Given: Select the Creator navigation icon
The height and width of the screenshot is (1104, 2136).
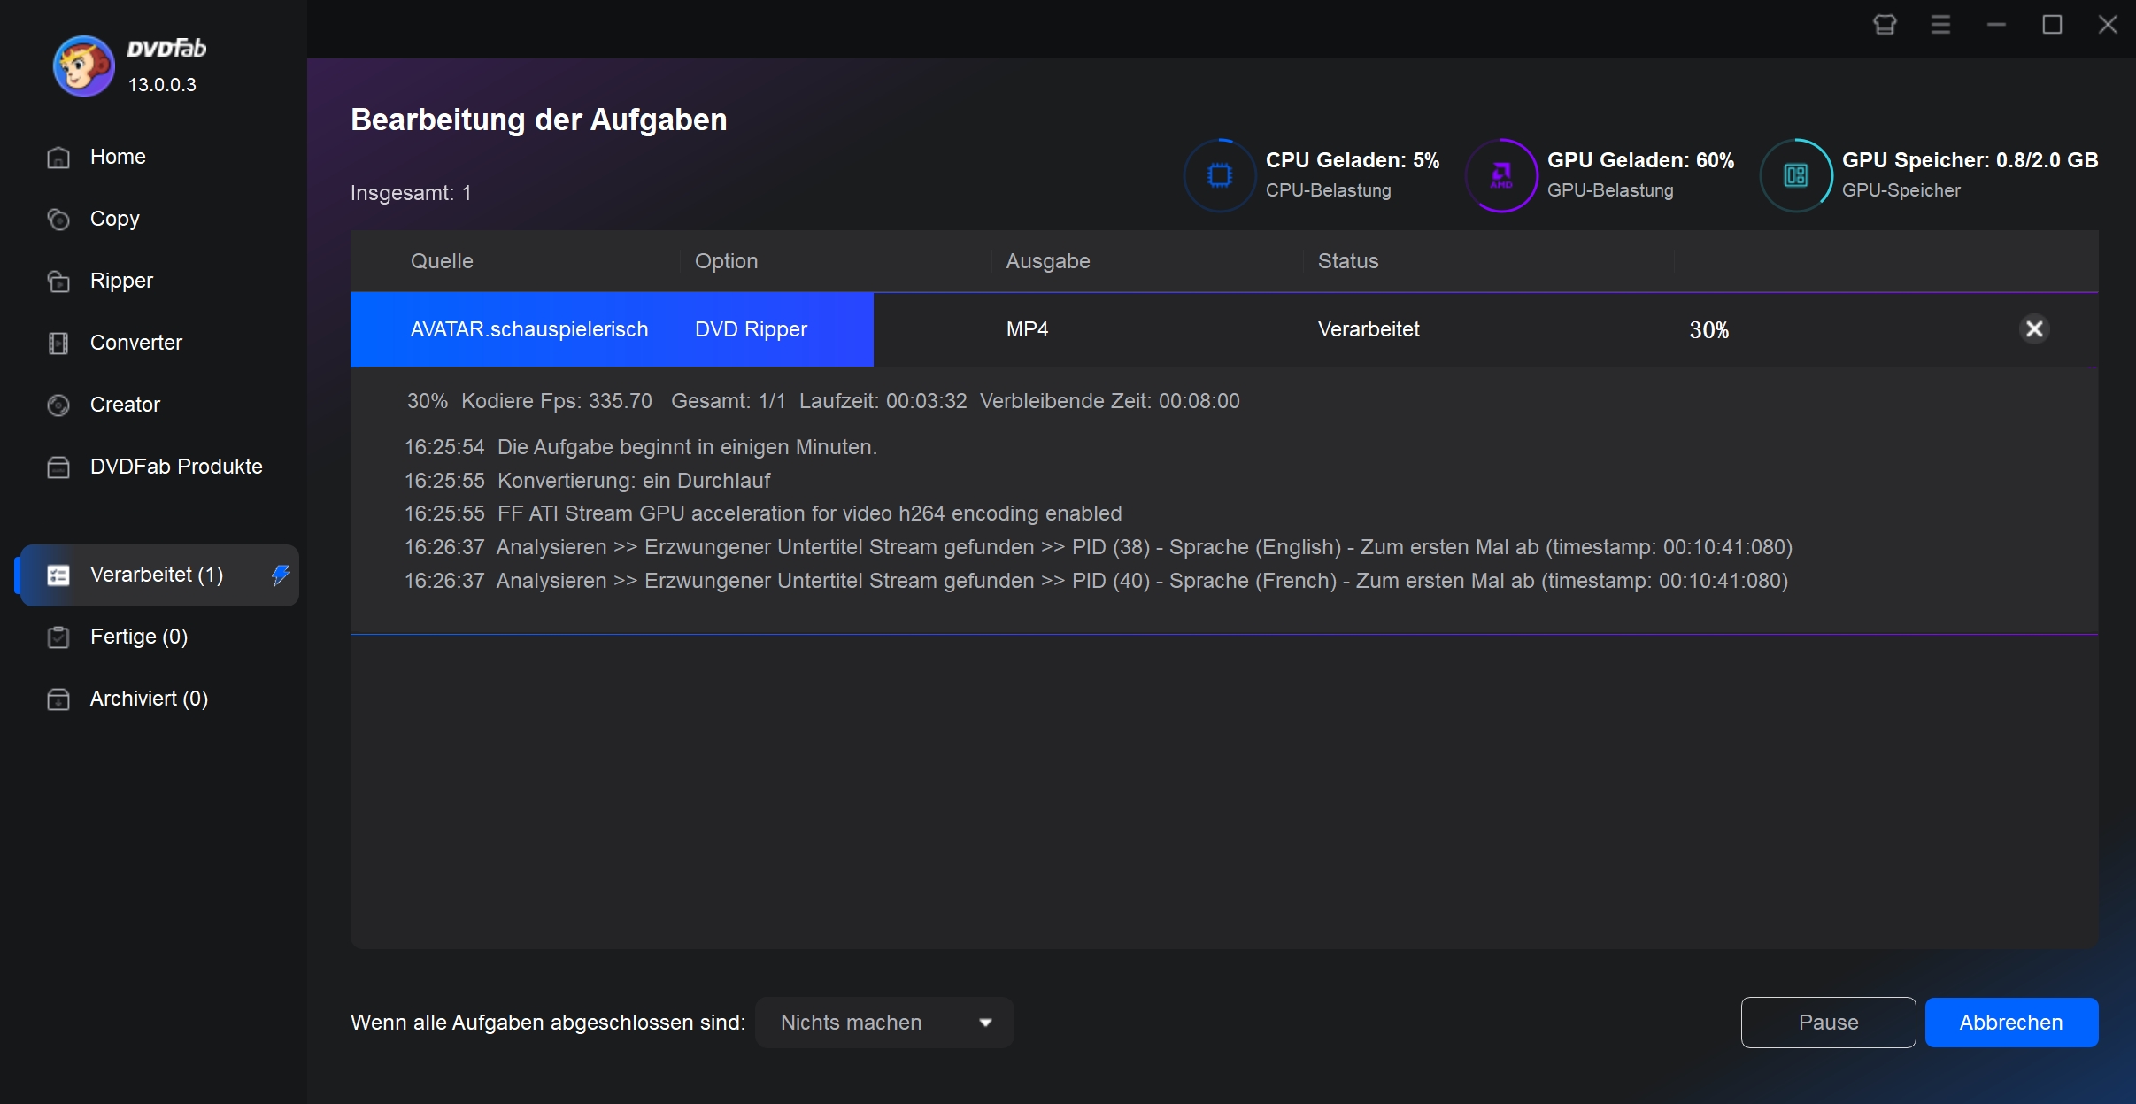Looking at the screenshot, I should [57, 404].
